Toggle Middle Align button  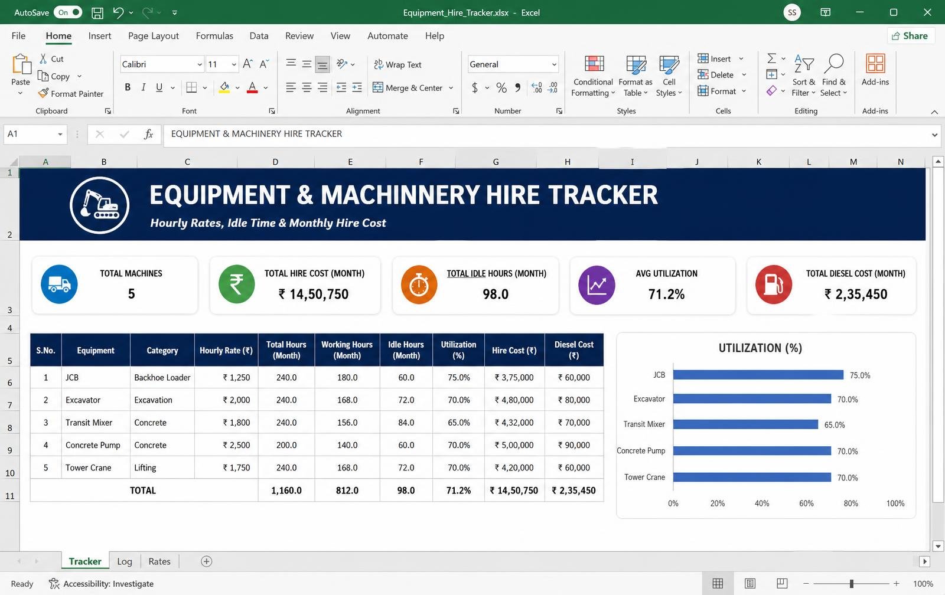[307, 64]
